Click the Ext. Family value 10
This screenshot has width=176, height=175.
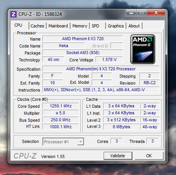pos(52,83)
